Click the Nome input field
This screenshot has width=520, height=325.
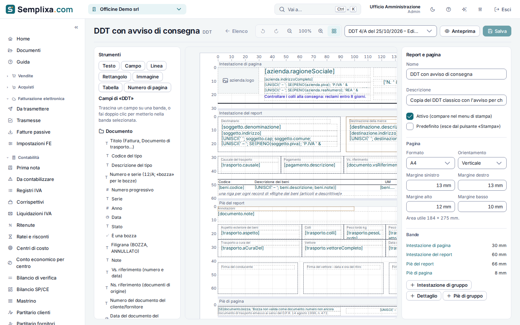(456, 74)
